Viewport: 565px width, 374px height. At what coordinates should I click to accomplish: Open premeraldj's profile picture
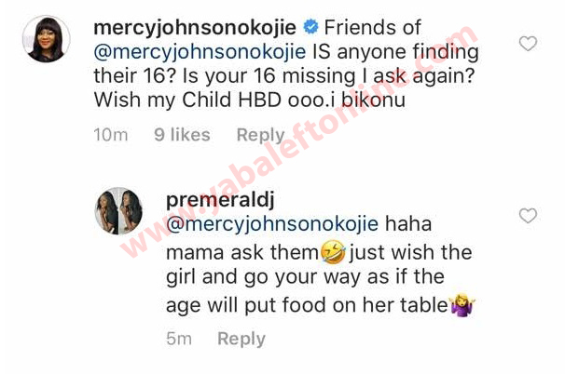tap(118, 211)
